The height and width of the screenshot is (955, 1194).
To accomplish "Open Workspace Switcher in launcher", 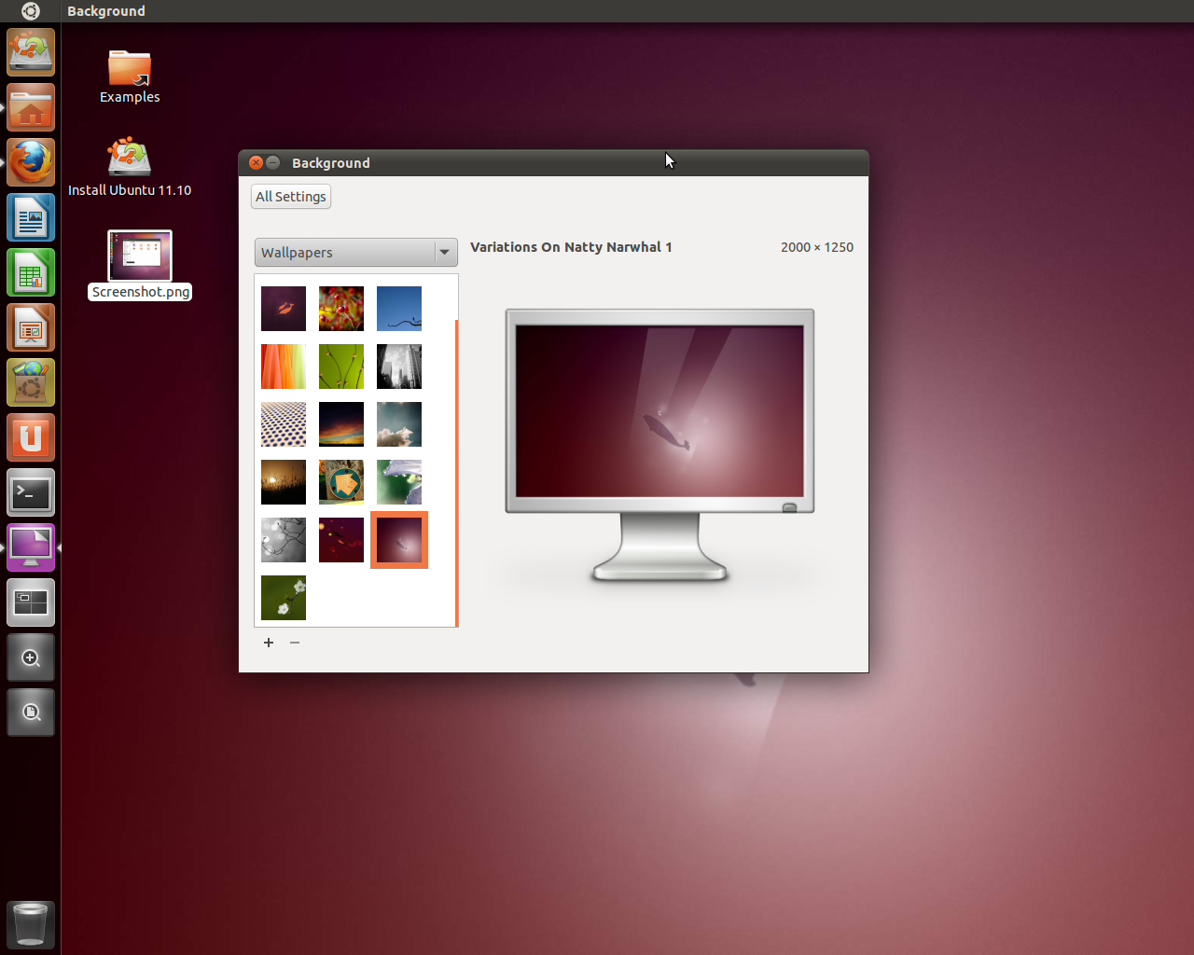I will click(31, 602).
